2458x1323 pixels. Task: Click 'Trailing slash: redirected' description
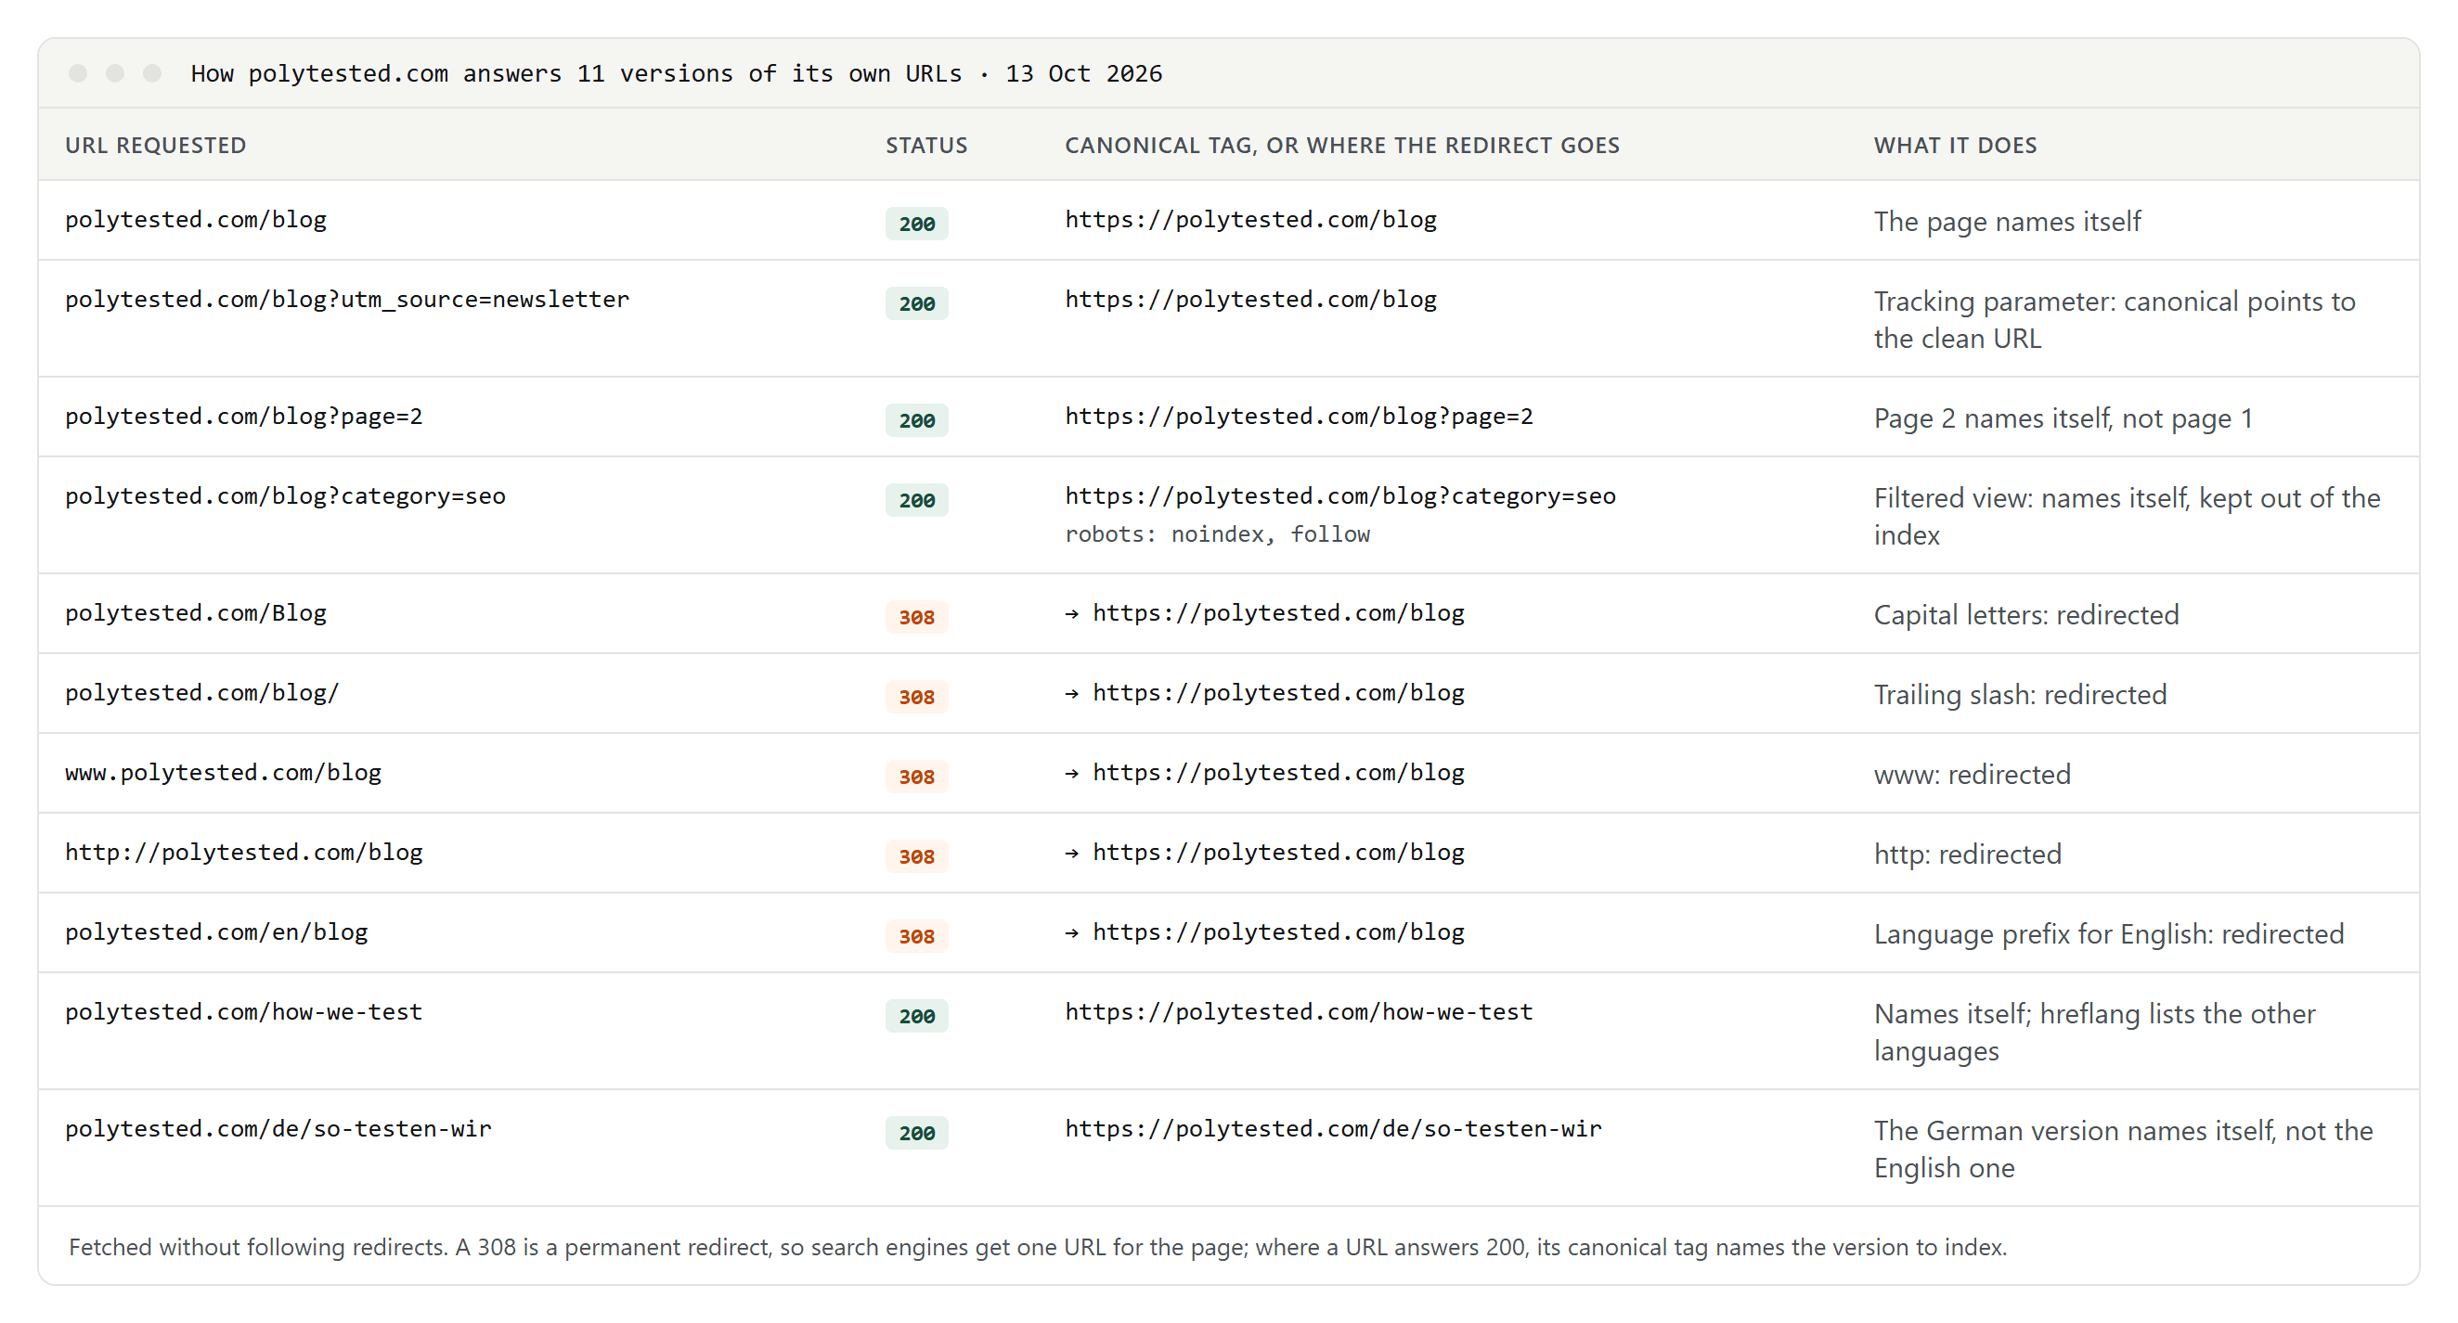click(2020, 695)
